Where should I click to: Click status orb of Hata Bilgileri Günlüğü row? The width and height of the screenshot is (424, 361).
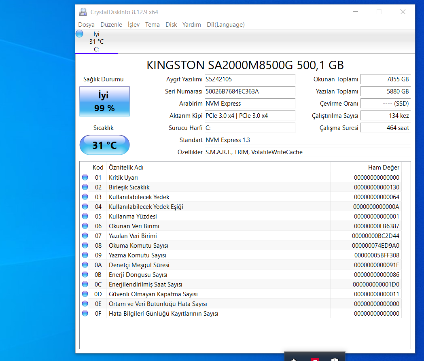point(85,313)
